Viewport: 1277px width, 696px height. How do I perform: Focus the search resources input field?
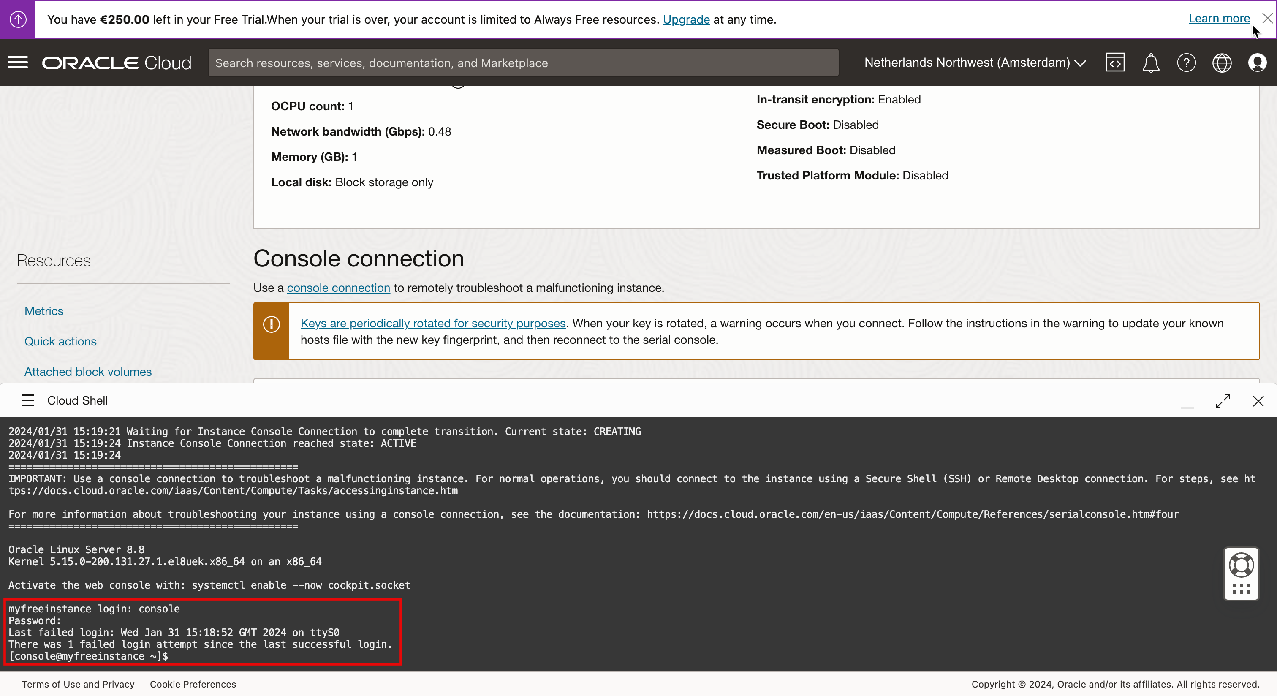(x=523, y=63)
